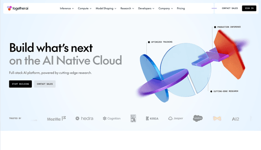This screenshot has width=261, height=150.
Task: Click the Mozilla logo
Action: (x=56, y=119)
